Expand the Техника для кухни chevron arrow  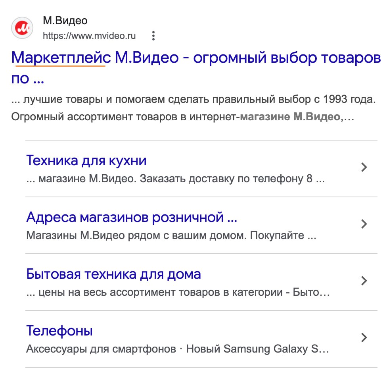coord(364,168)
